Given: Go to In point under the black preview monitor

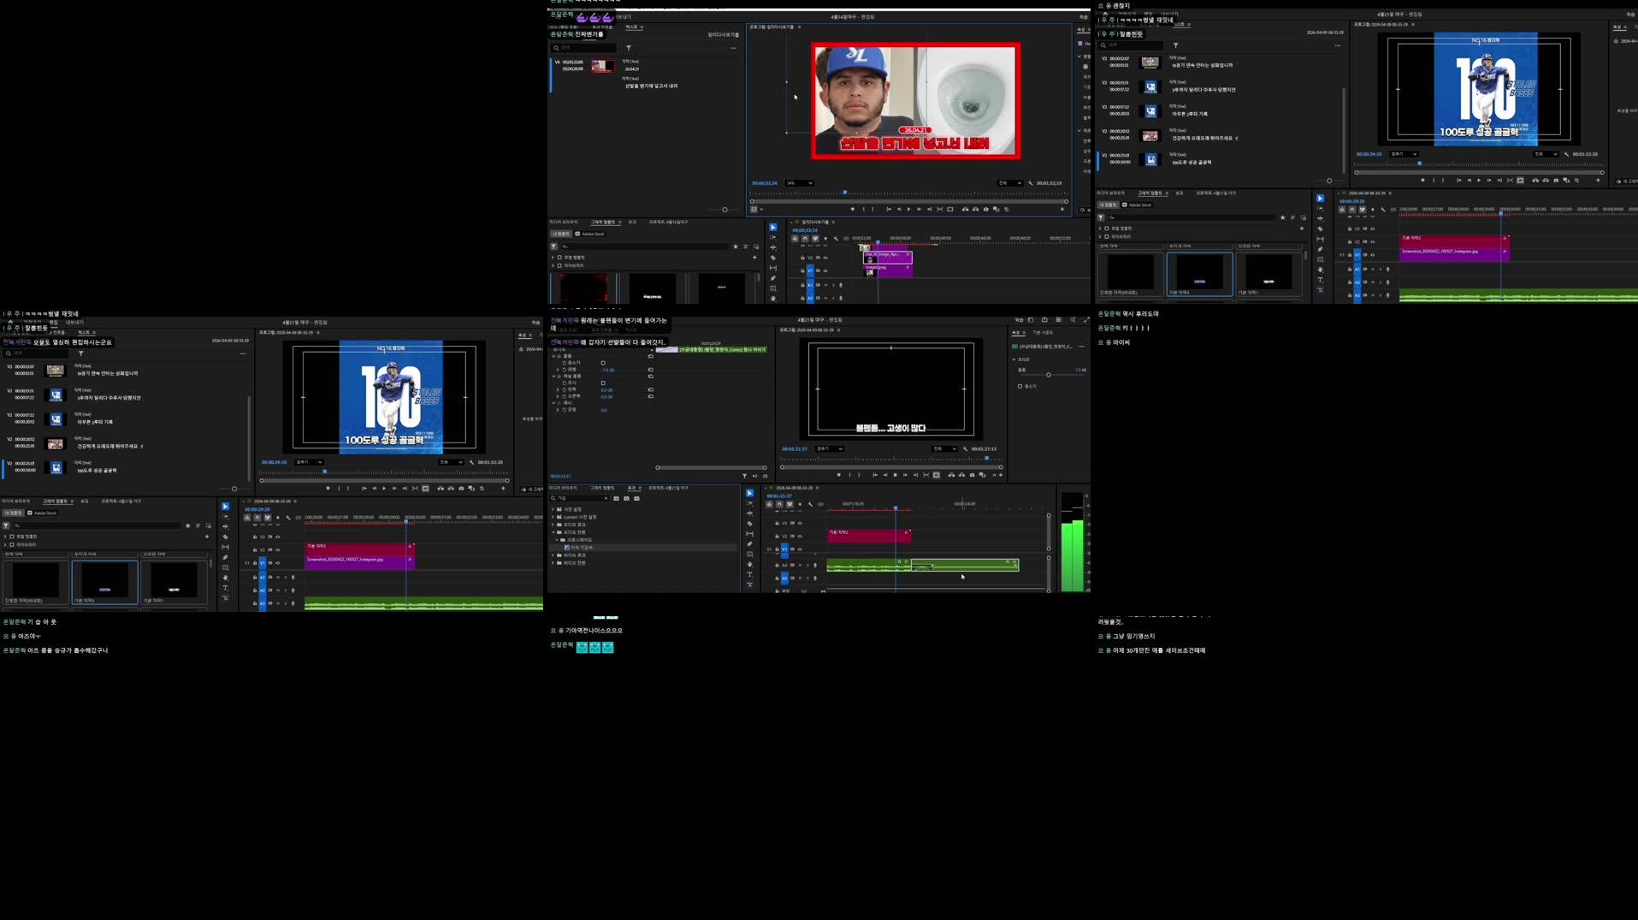Looking at the screenshot, I should coord(875,475).
